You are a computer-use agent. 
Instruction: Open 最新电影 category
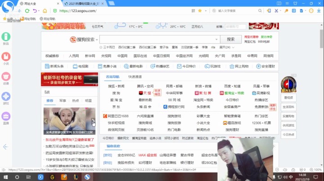point(133,66)
